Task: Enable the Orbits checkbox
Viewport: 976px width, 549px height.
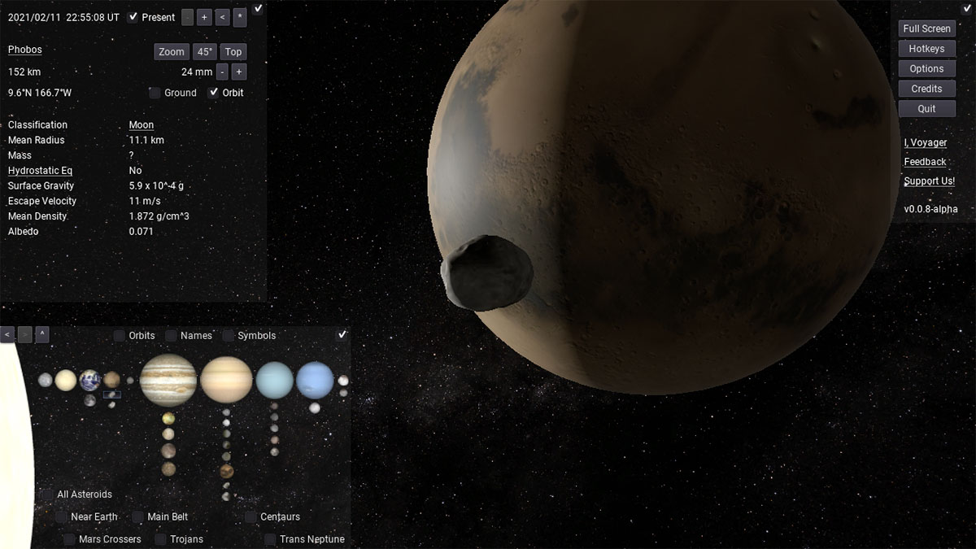Action: 120,336
